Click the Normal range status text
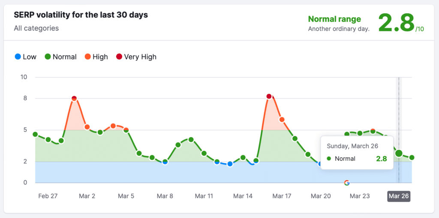The image size is (439, 218). pyautogui.click(x=334, y=19)
